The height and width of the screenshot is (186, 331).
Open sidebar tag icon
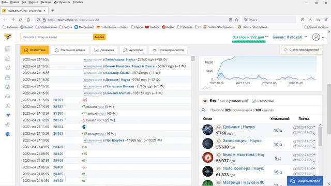click(x=8, y=68)
